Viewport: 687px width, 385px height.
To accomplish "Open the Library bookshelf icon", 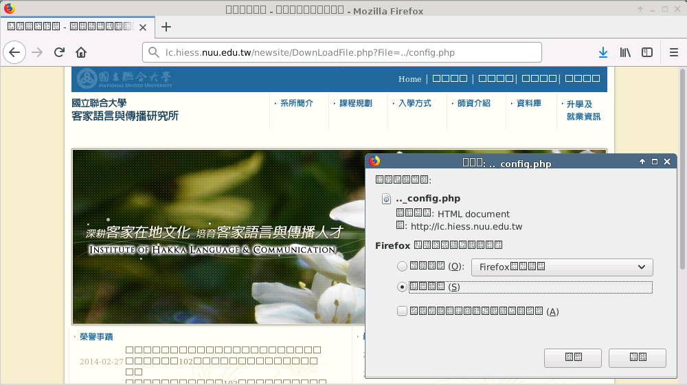I will tap(625, 53).
